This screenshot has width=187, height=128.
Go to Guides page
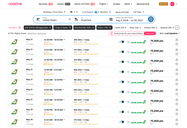pos(117,4)
